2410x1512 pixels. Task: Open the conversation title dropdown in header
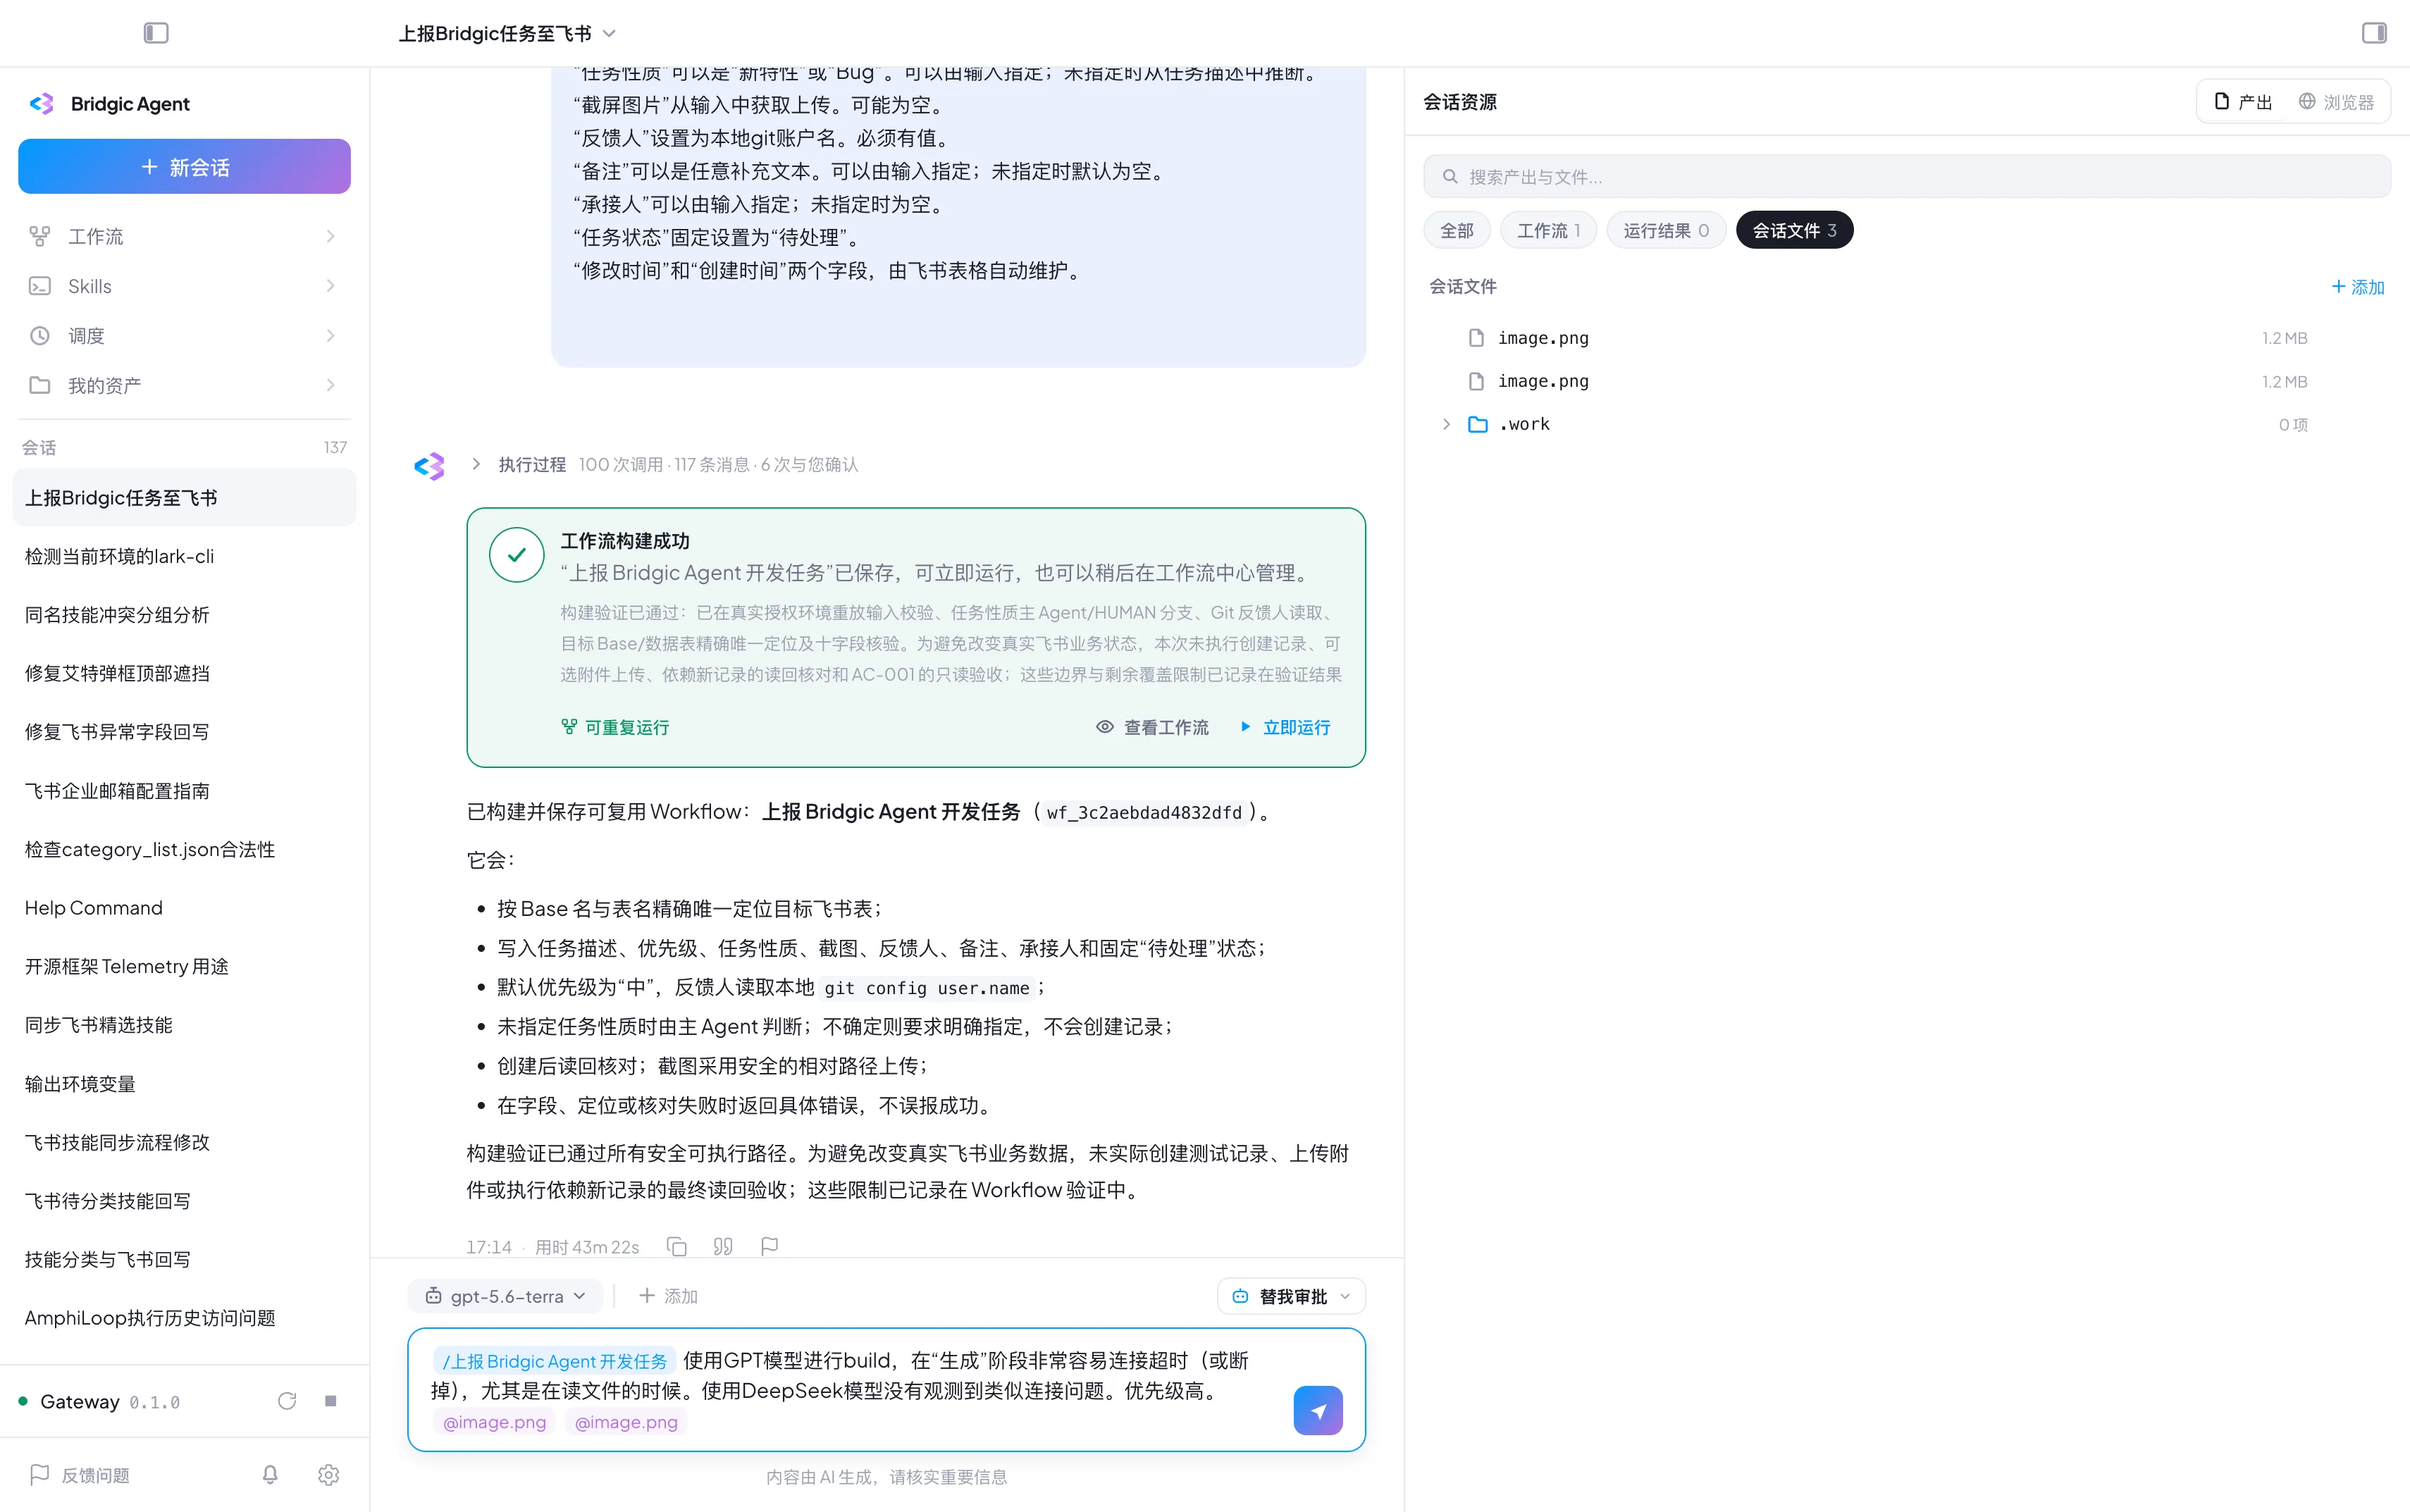point(507,33)
